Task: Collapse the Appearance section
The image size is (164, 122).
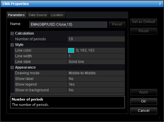Action: coord(12,68)
